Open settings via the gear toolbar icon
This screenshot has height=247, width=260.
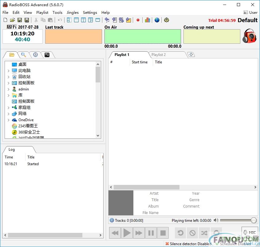[x=167, y=20]
